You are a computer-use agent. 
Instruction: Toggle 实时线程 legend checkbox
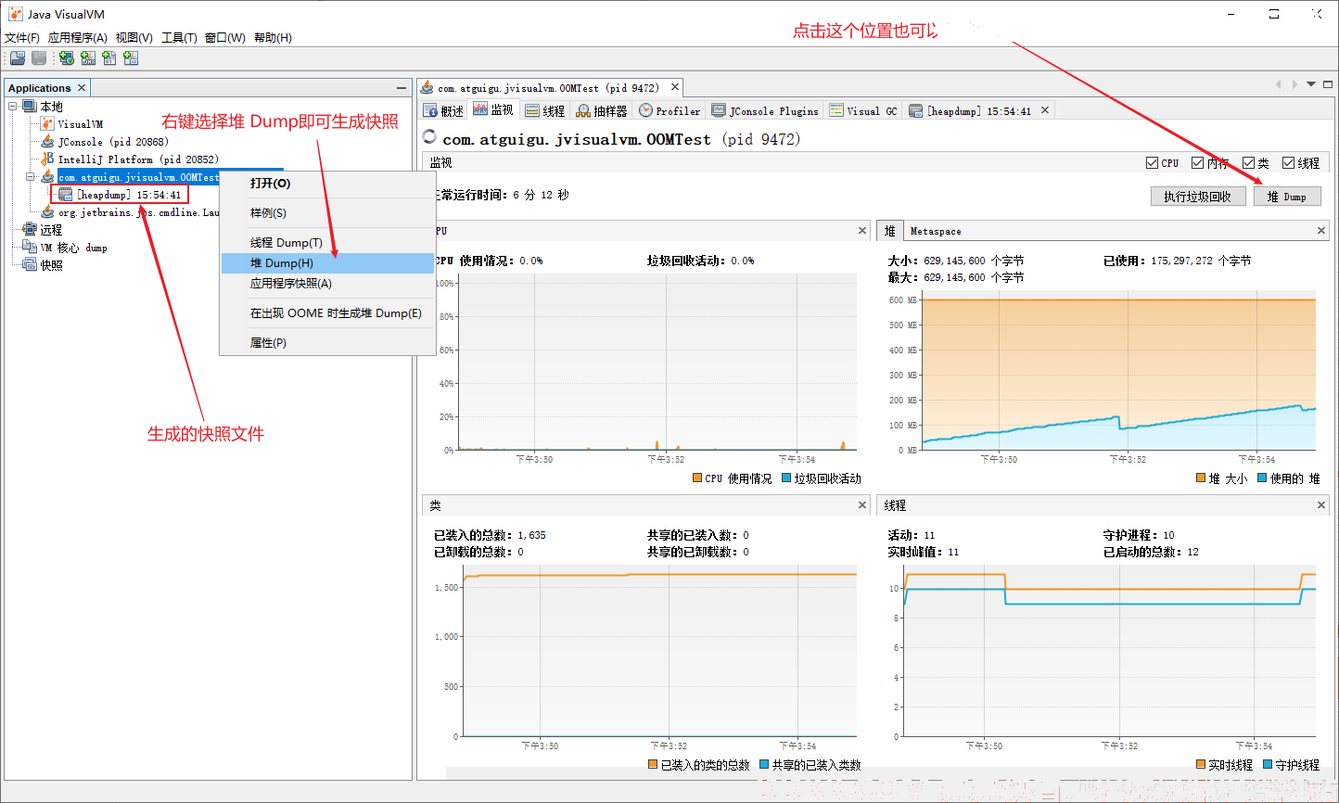click(x=1201, y=765)
